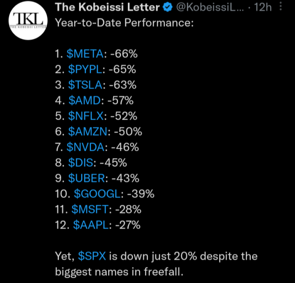295x283 pixels.
Task: Click the Year-to-Date Performance tweet text
Action: pyautogui.click(x=124, y=23)
